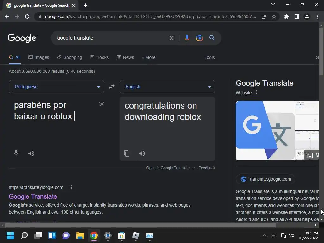Click the magnifier search submit icon
324x243 pixels.
pos(212,38)
